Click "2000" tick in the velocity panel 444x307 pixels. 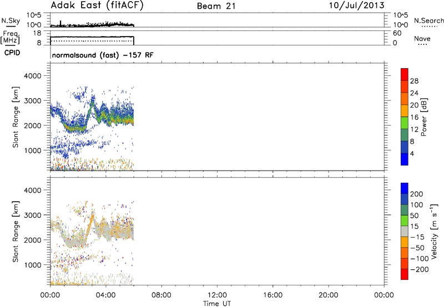tap(33, 241)
